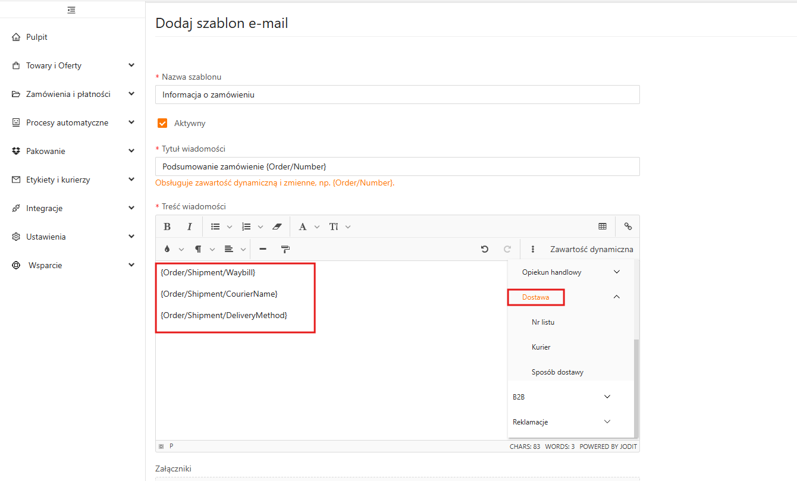The image size is (797, 481).
Task: Click the eraser clear formatting icon
Action: coord(277,227)
